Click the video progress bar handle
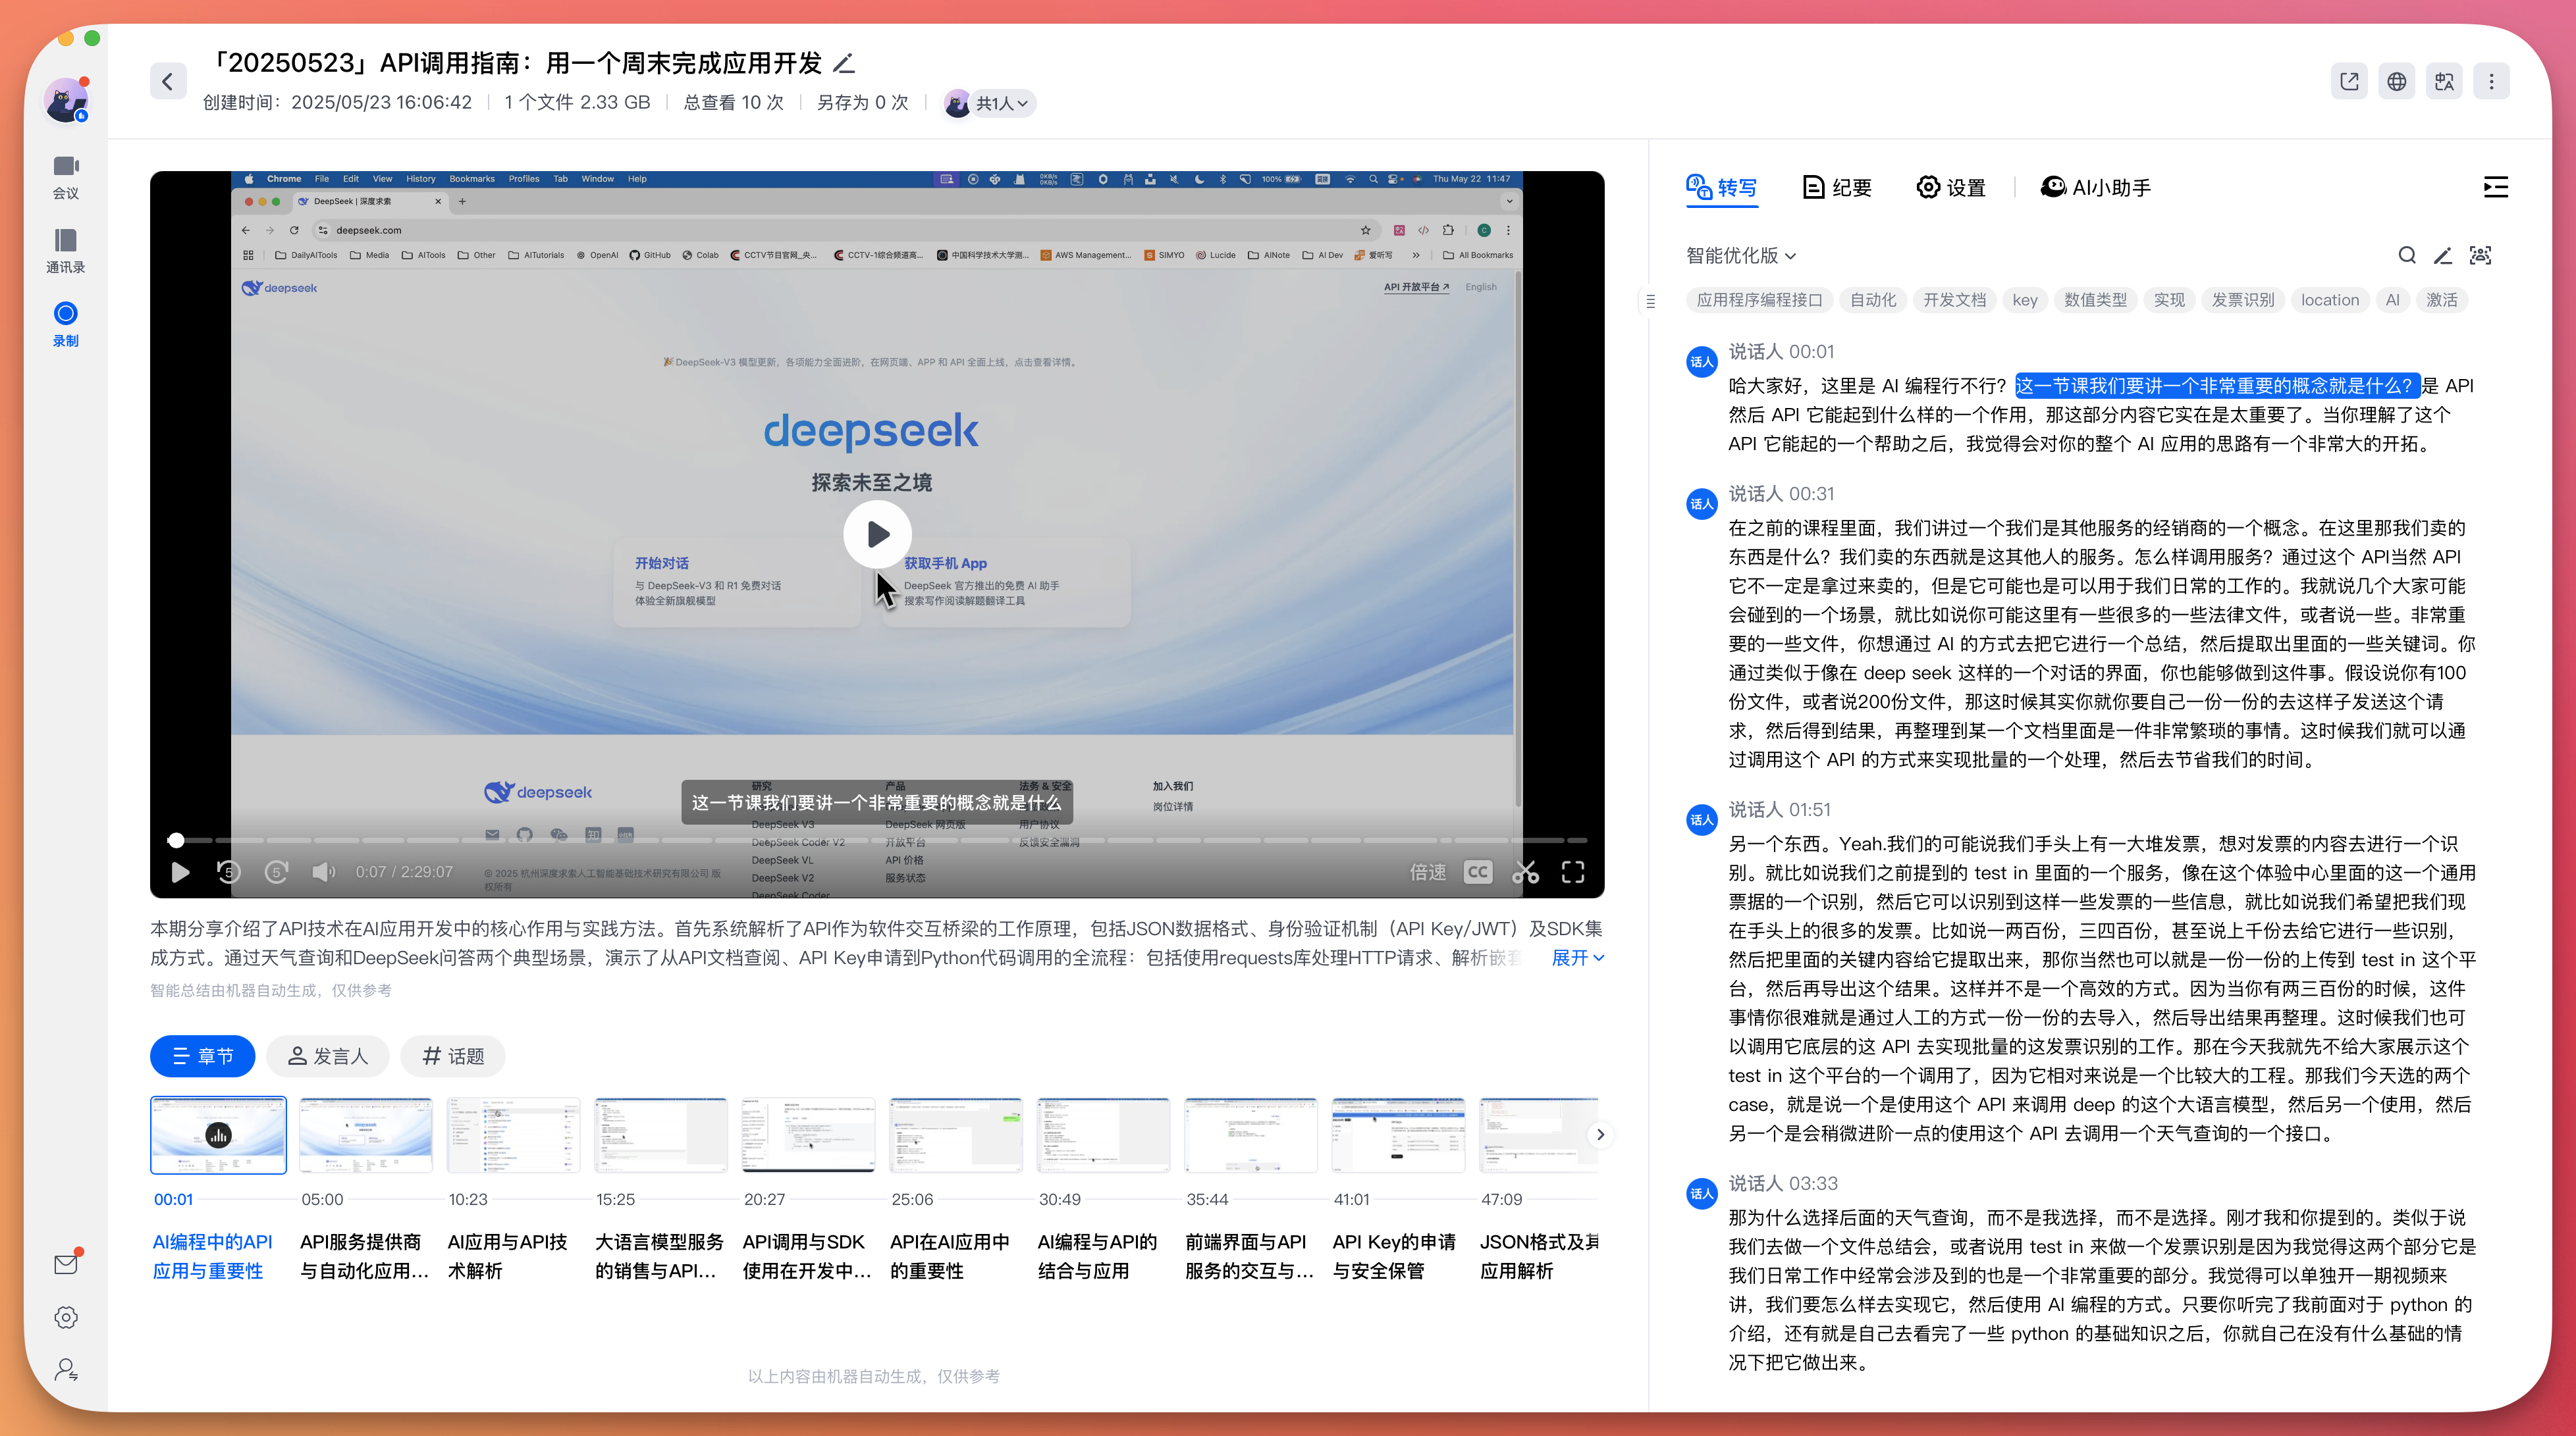The width and height of the screenshot is (2576, 1436). coord(176,840)
